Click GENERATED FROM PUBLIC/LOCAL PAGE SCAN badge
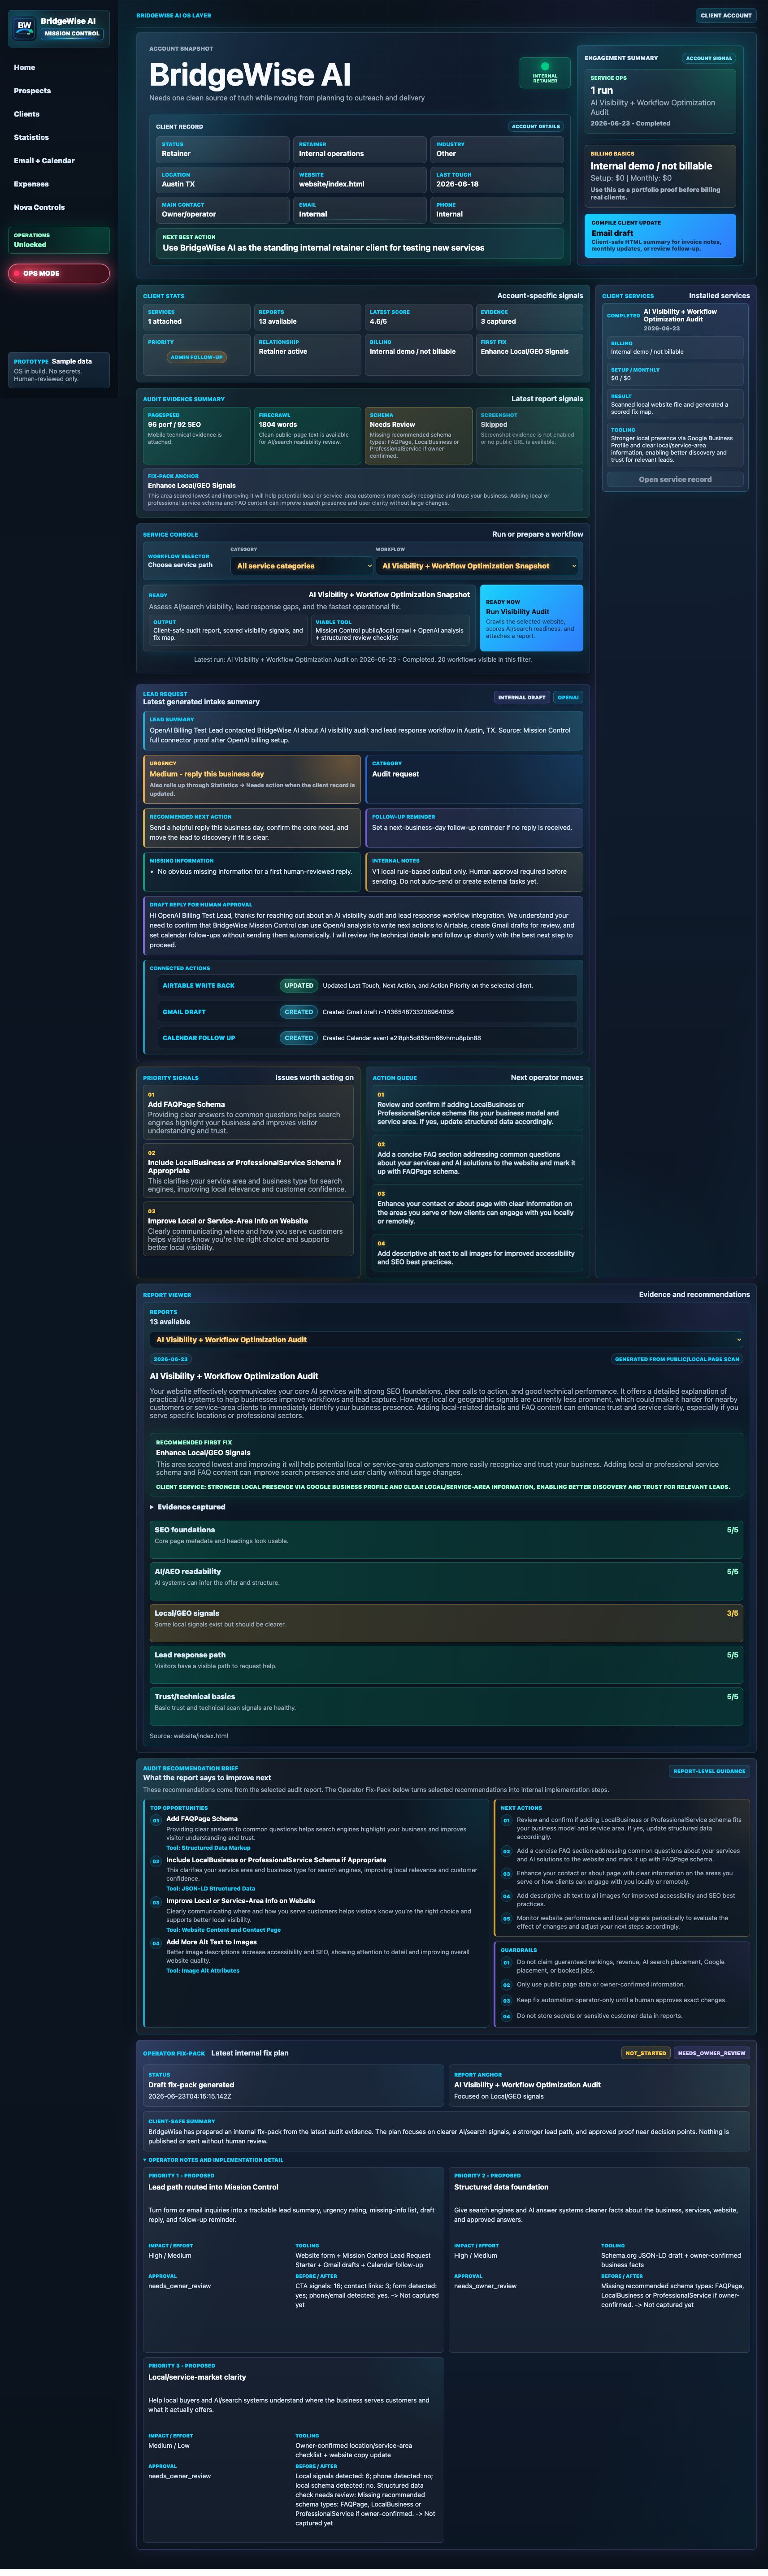Screen dimensions: 768x2576 pos(677,1359)
